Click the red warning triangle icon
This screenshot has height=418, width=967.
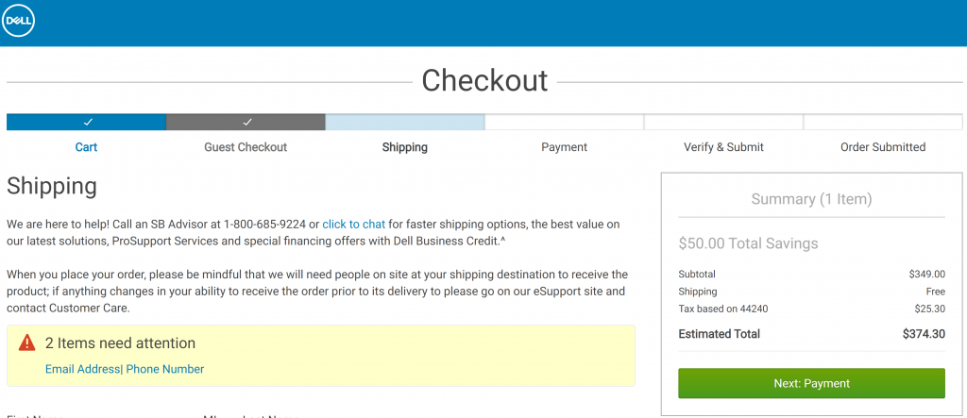pos(27,343)
